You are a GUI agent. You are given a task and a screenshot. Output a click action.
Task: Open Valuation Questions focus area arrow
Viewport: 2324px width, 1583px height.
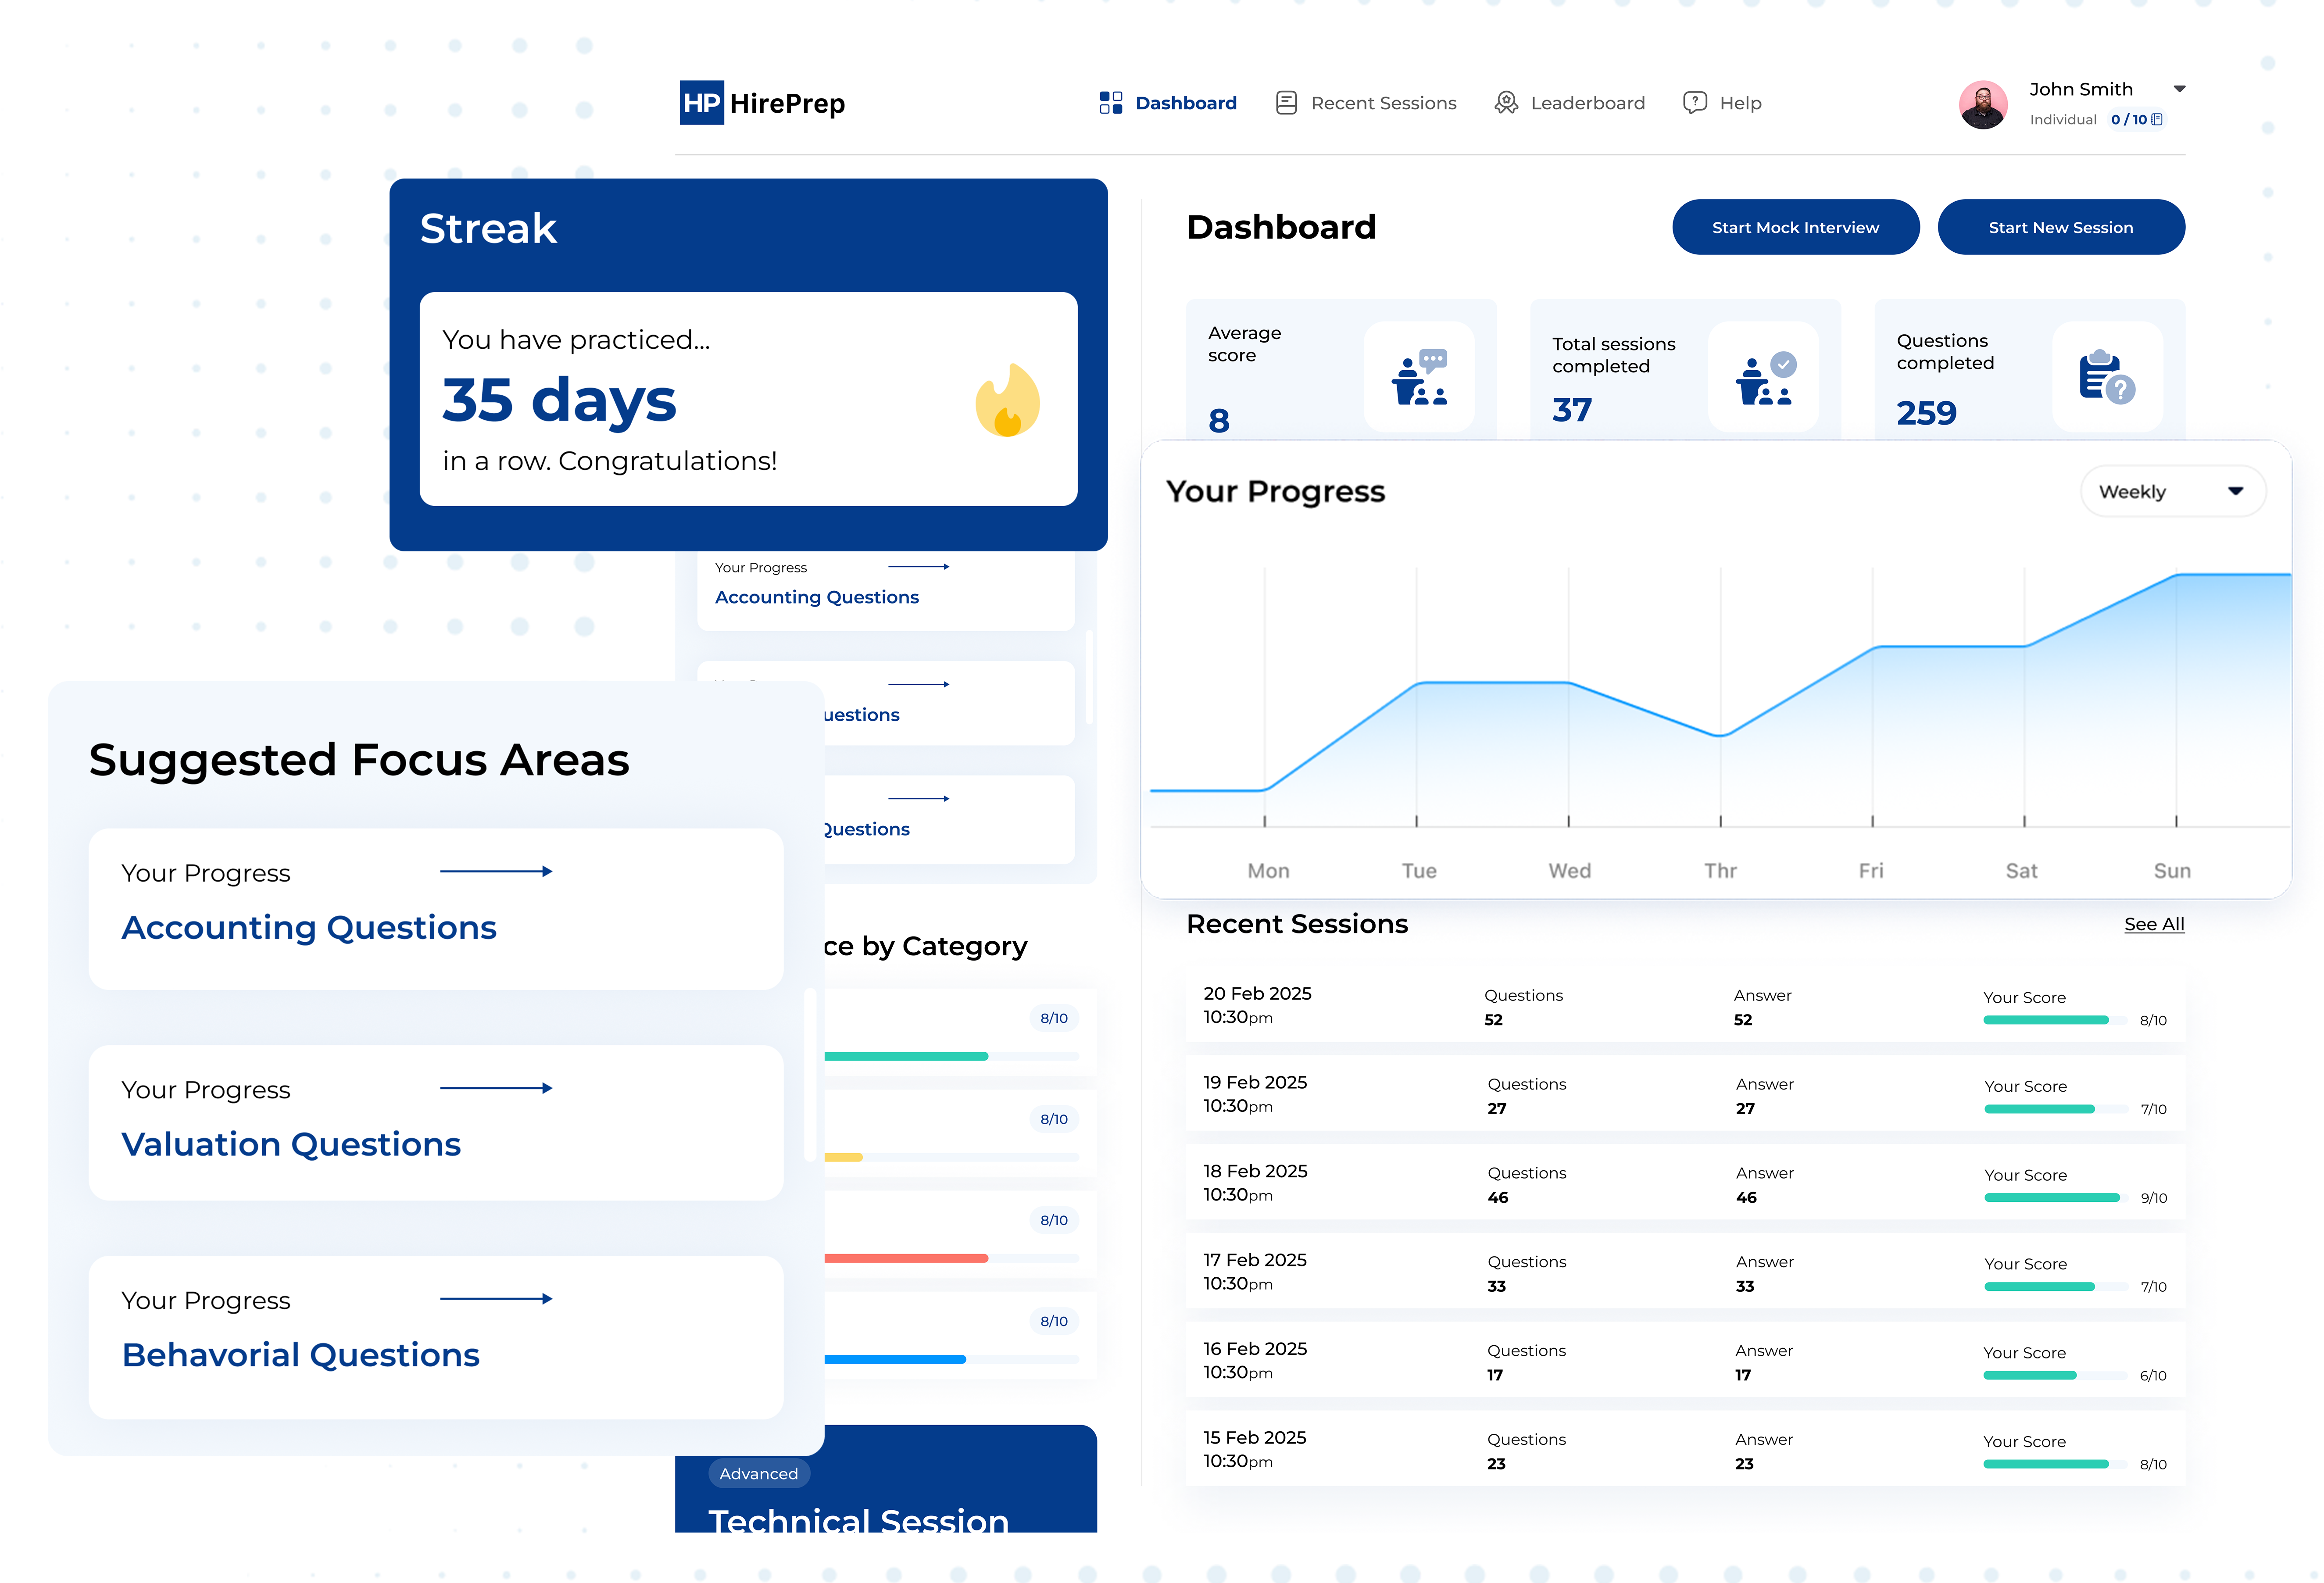pyautogui.click(x=496, y=1088)
